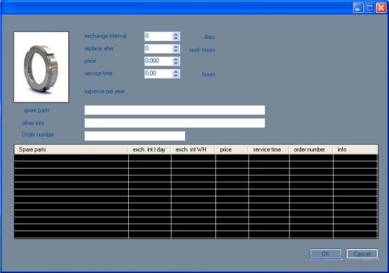Click the service time column header
This screenshot has height=273, width=389.
point(269,150)
